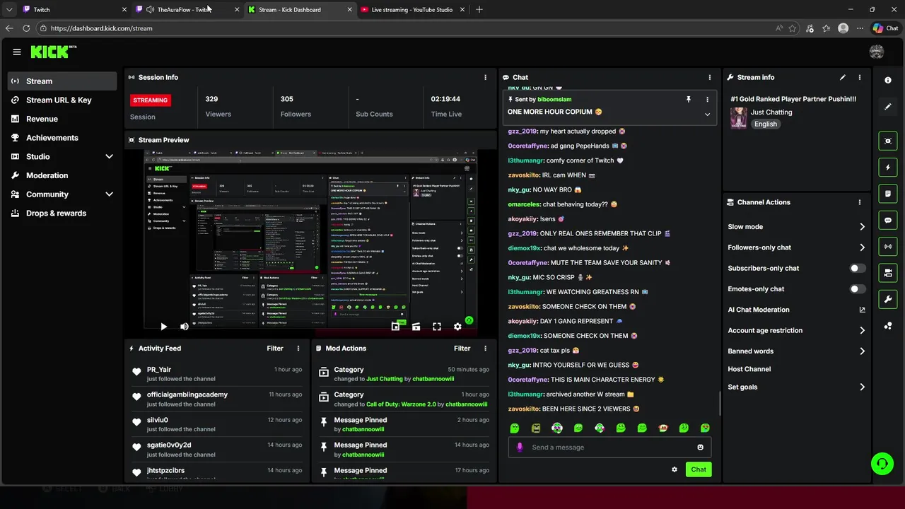Open Activity Feed three-dot menu
Screen dimensions: 905x509
coord(298,349)
